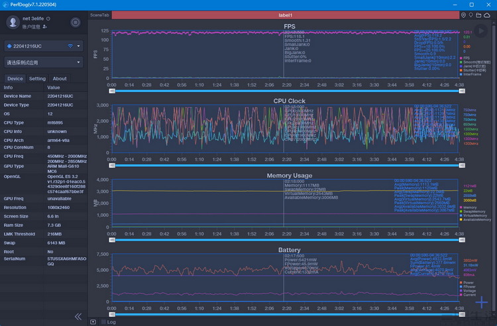
Task: Open the 请选择测试应用 app dropdown
Action: point(44,62)
